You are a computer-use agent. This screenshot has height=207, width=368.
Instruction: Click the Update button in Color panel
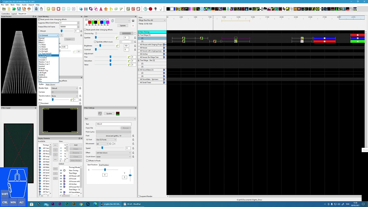pos(123,26)
